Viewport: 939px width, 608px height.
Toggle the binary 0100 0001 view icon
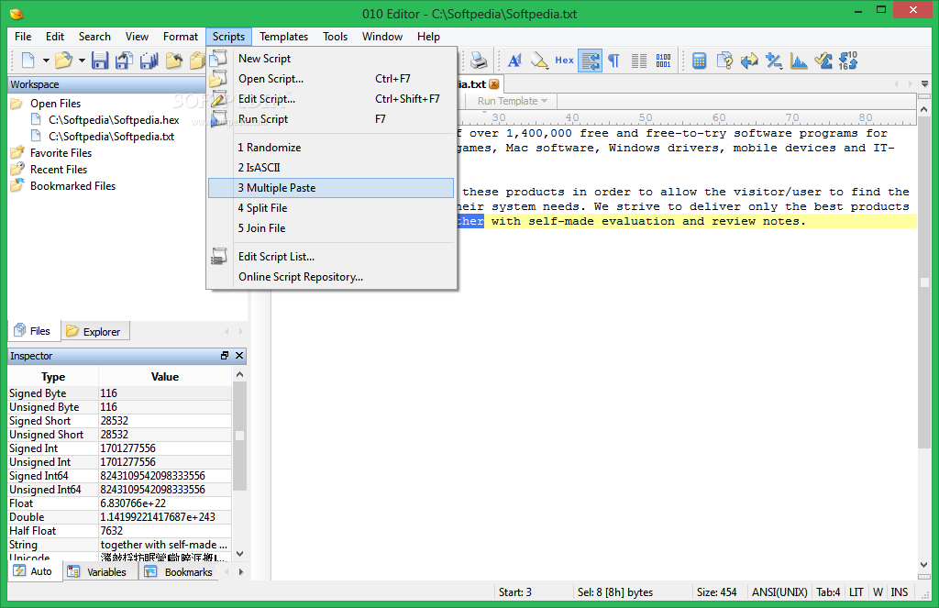coord(664,61)
